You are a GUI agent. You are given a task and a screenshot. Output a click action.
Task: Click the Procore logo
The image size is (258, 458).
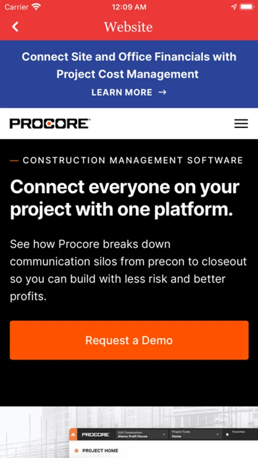[50, 124]
